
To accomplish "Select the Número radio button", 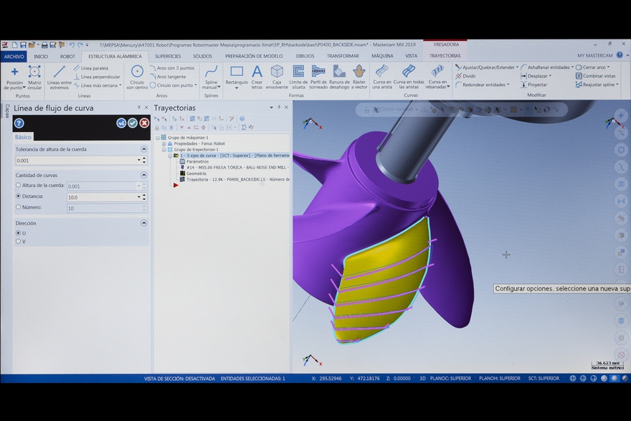I will pyautogui.click(x=19, y=207).
